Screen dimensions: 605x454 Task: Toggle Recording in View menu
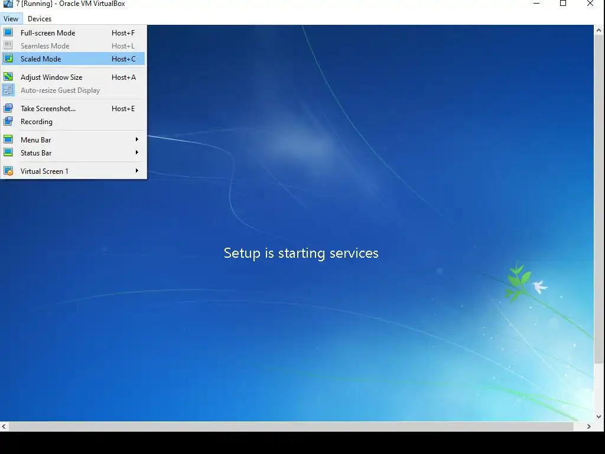[73, 122]
